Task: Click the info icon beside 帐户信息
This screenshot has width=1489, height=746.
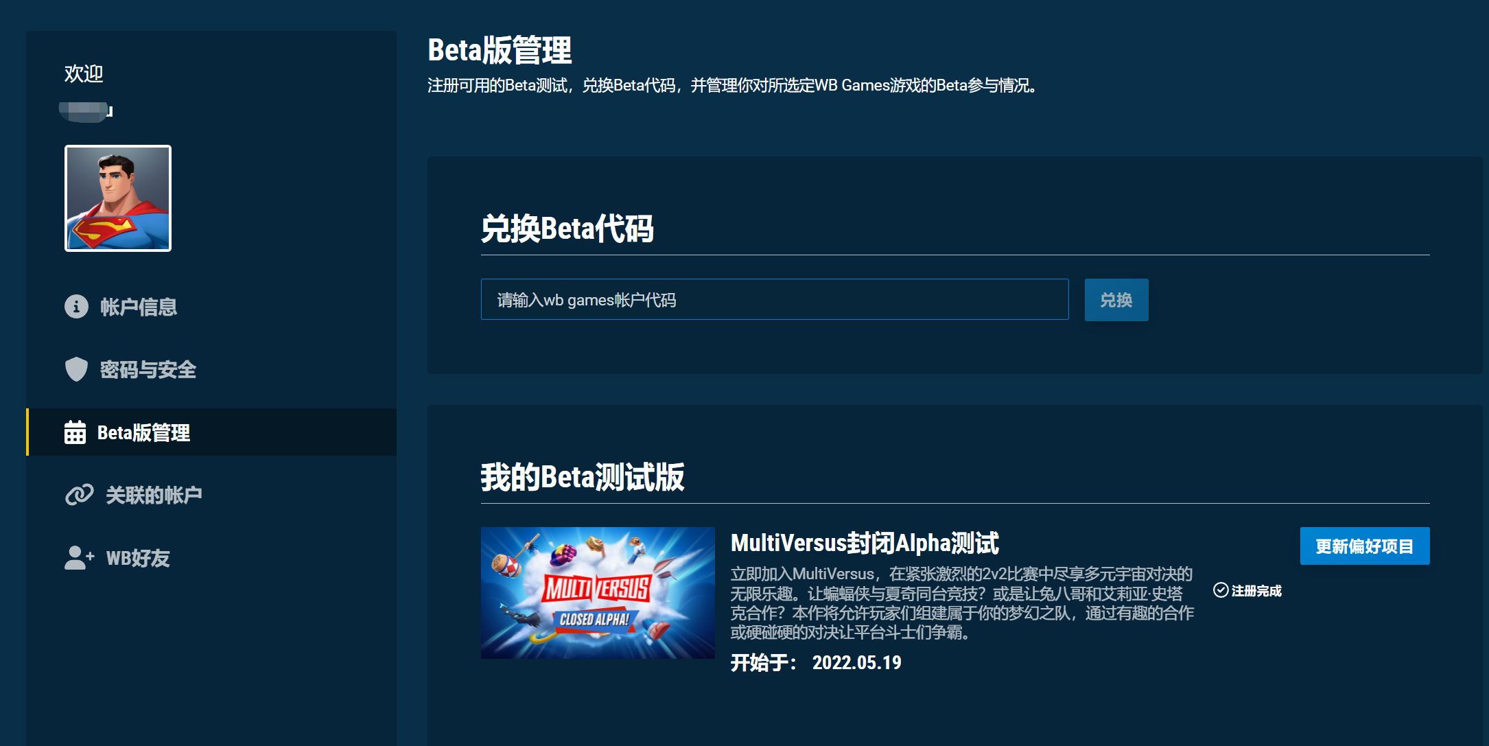Action: coord(76,306)
